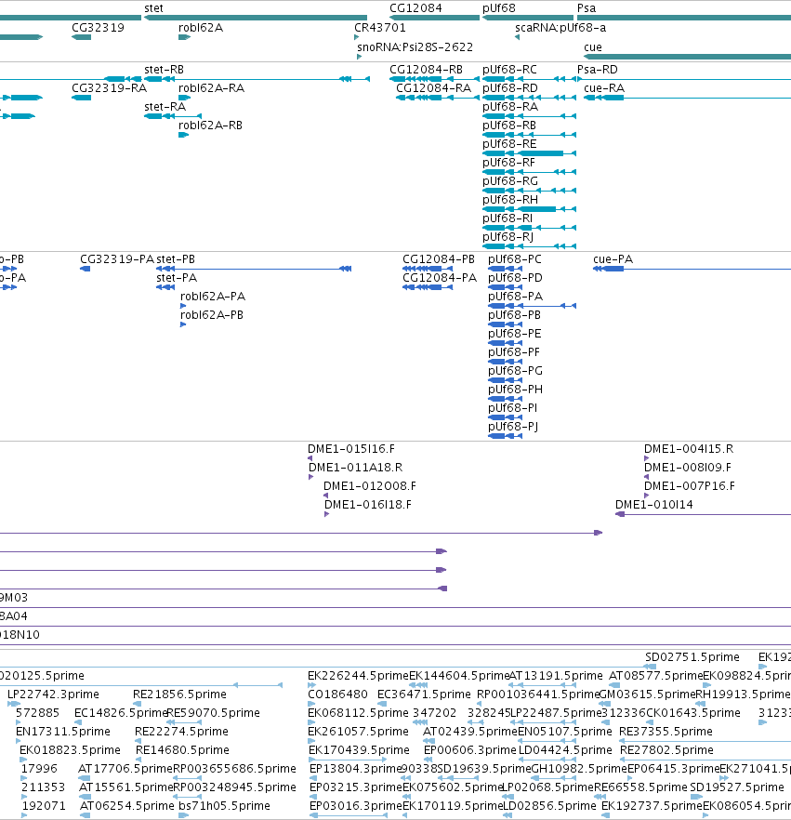Select the 347202 EST label
791x820 pixels.
coord(434,713)
